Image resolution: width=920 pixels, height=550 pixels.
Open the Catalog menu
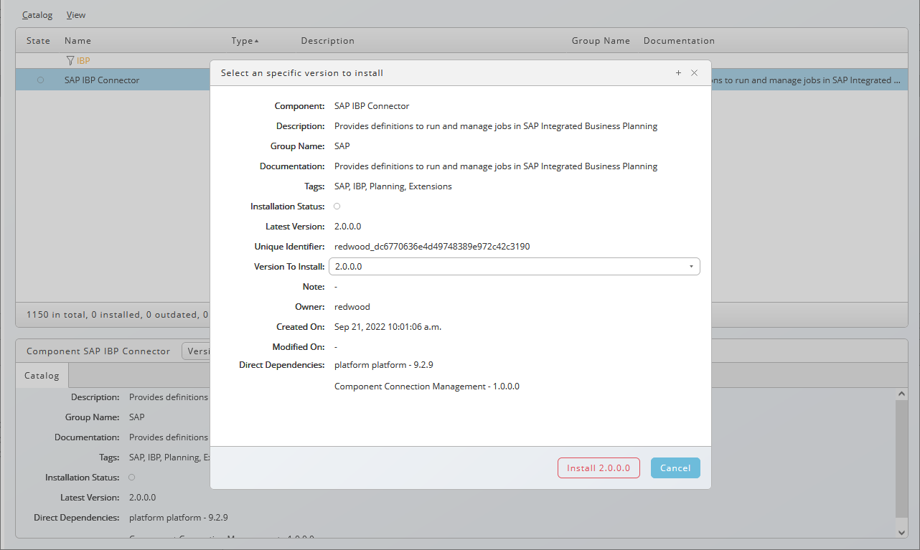[37, 15]
